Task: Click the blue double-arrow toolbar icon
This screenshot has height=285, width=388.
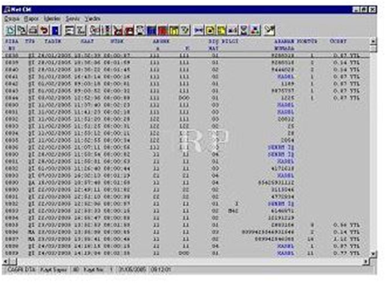Action: tap(199, 30)
